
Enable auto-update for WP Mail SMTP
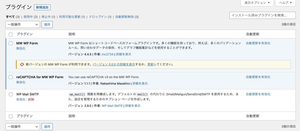(258, 94)
